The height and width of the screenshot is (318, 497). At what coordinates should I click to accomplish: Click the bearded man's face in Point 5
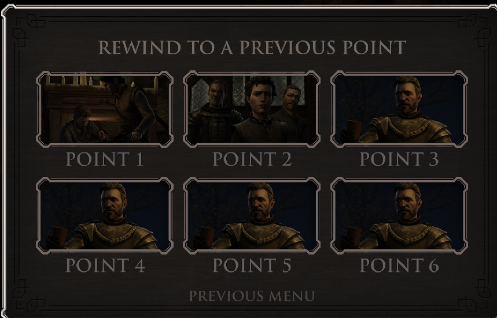tap(260, 203)
